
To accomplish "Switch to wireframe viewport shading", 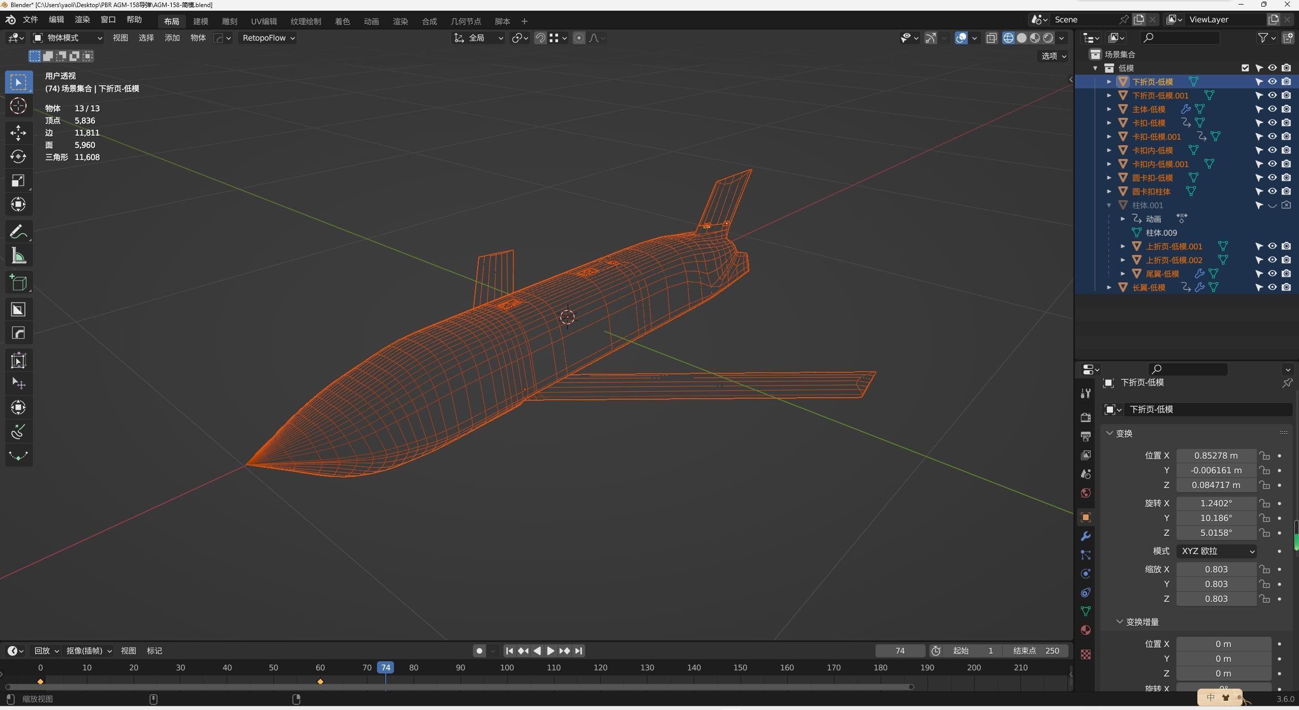I will click(1008, 38).
